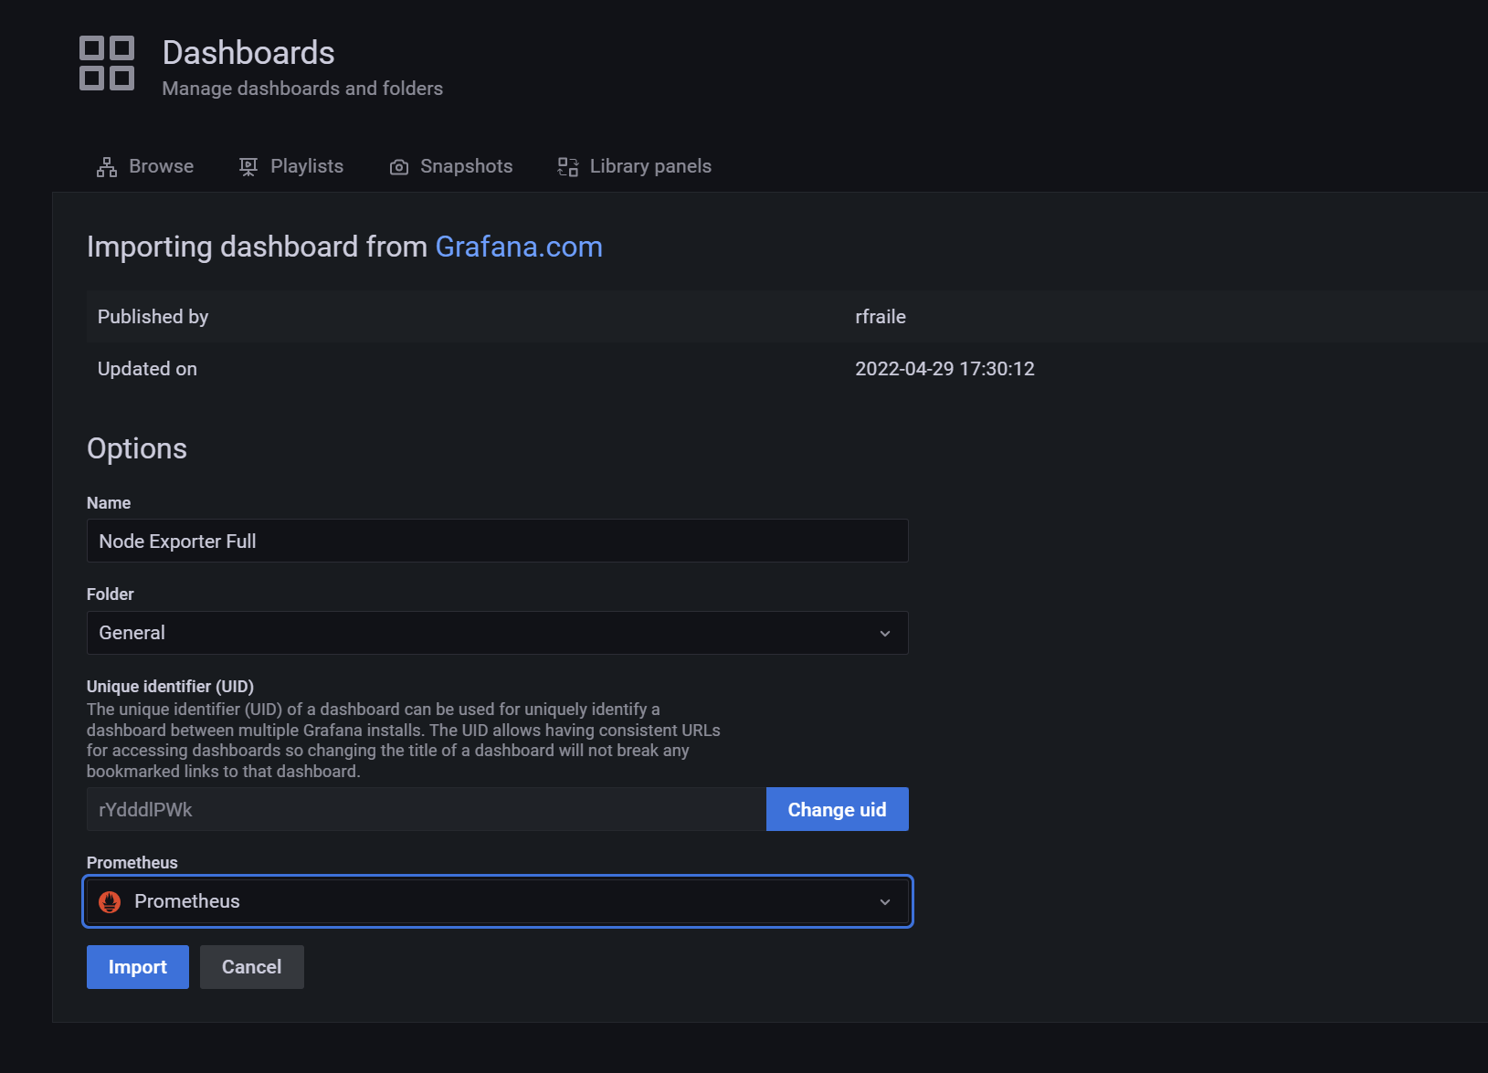Screen dimensions: 1488x1073
Task: Click the UID field showing rYdddlPWk
Action: point(427,809)
